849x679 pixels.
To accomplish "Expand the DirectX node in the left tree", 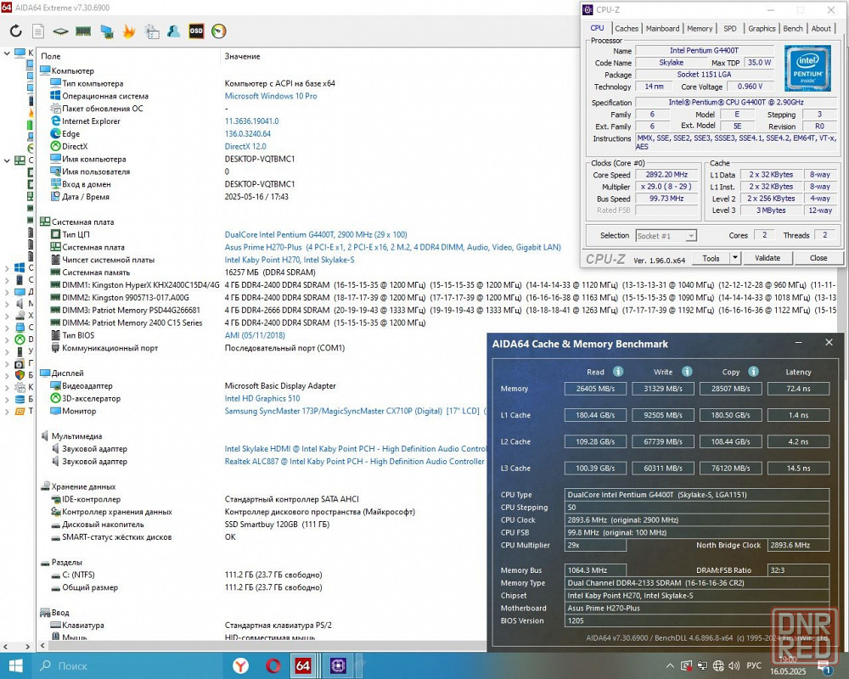I will click(7, 339).
